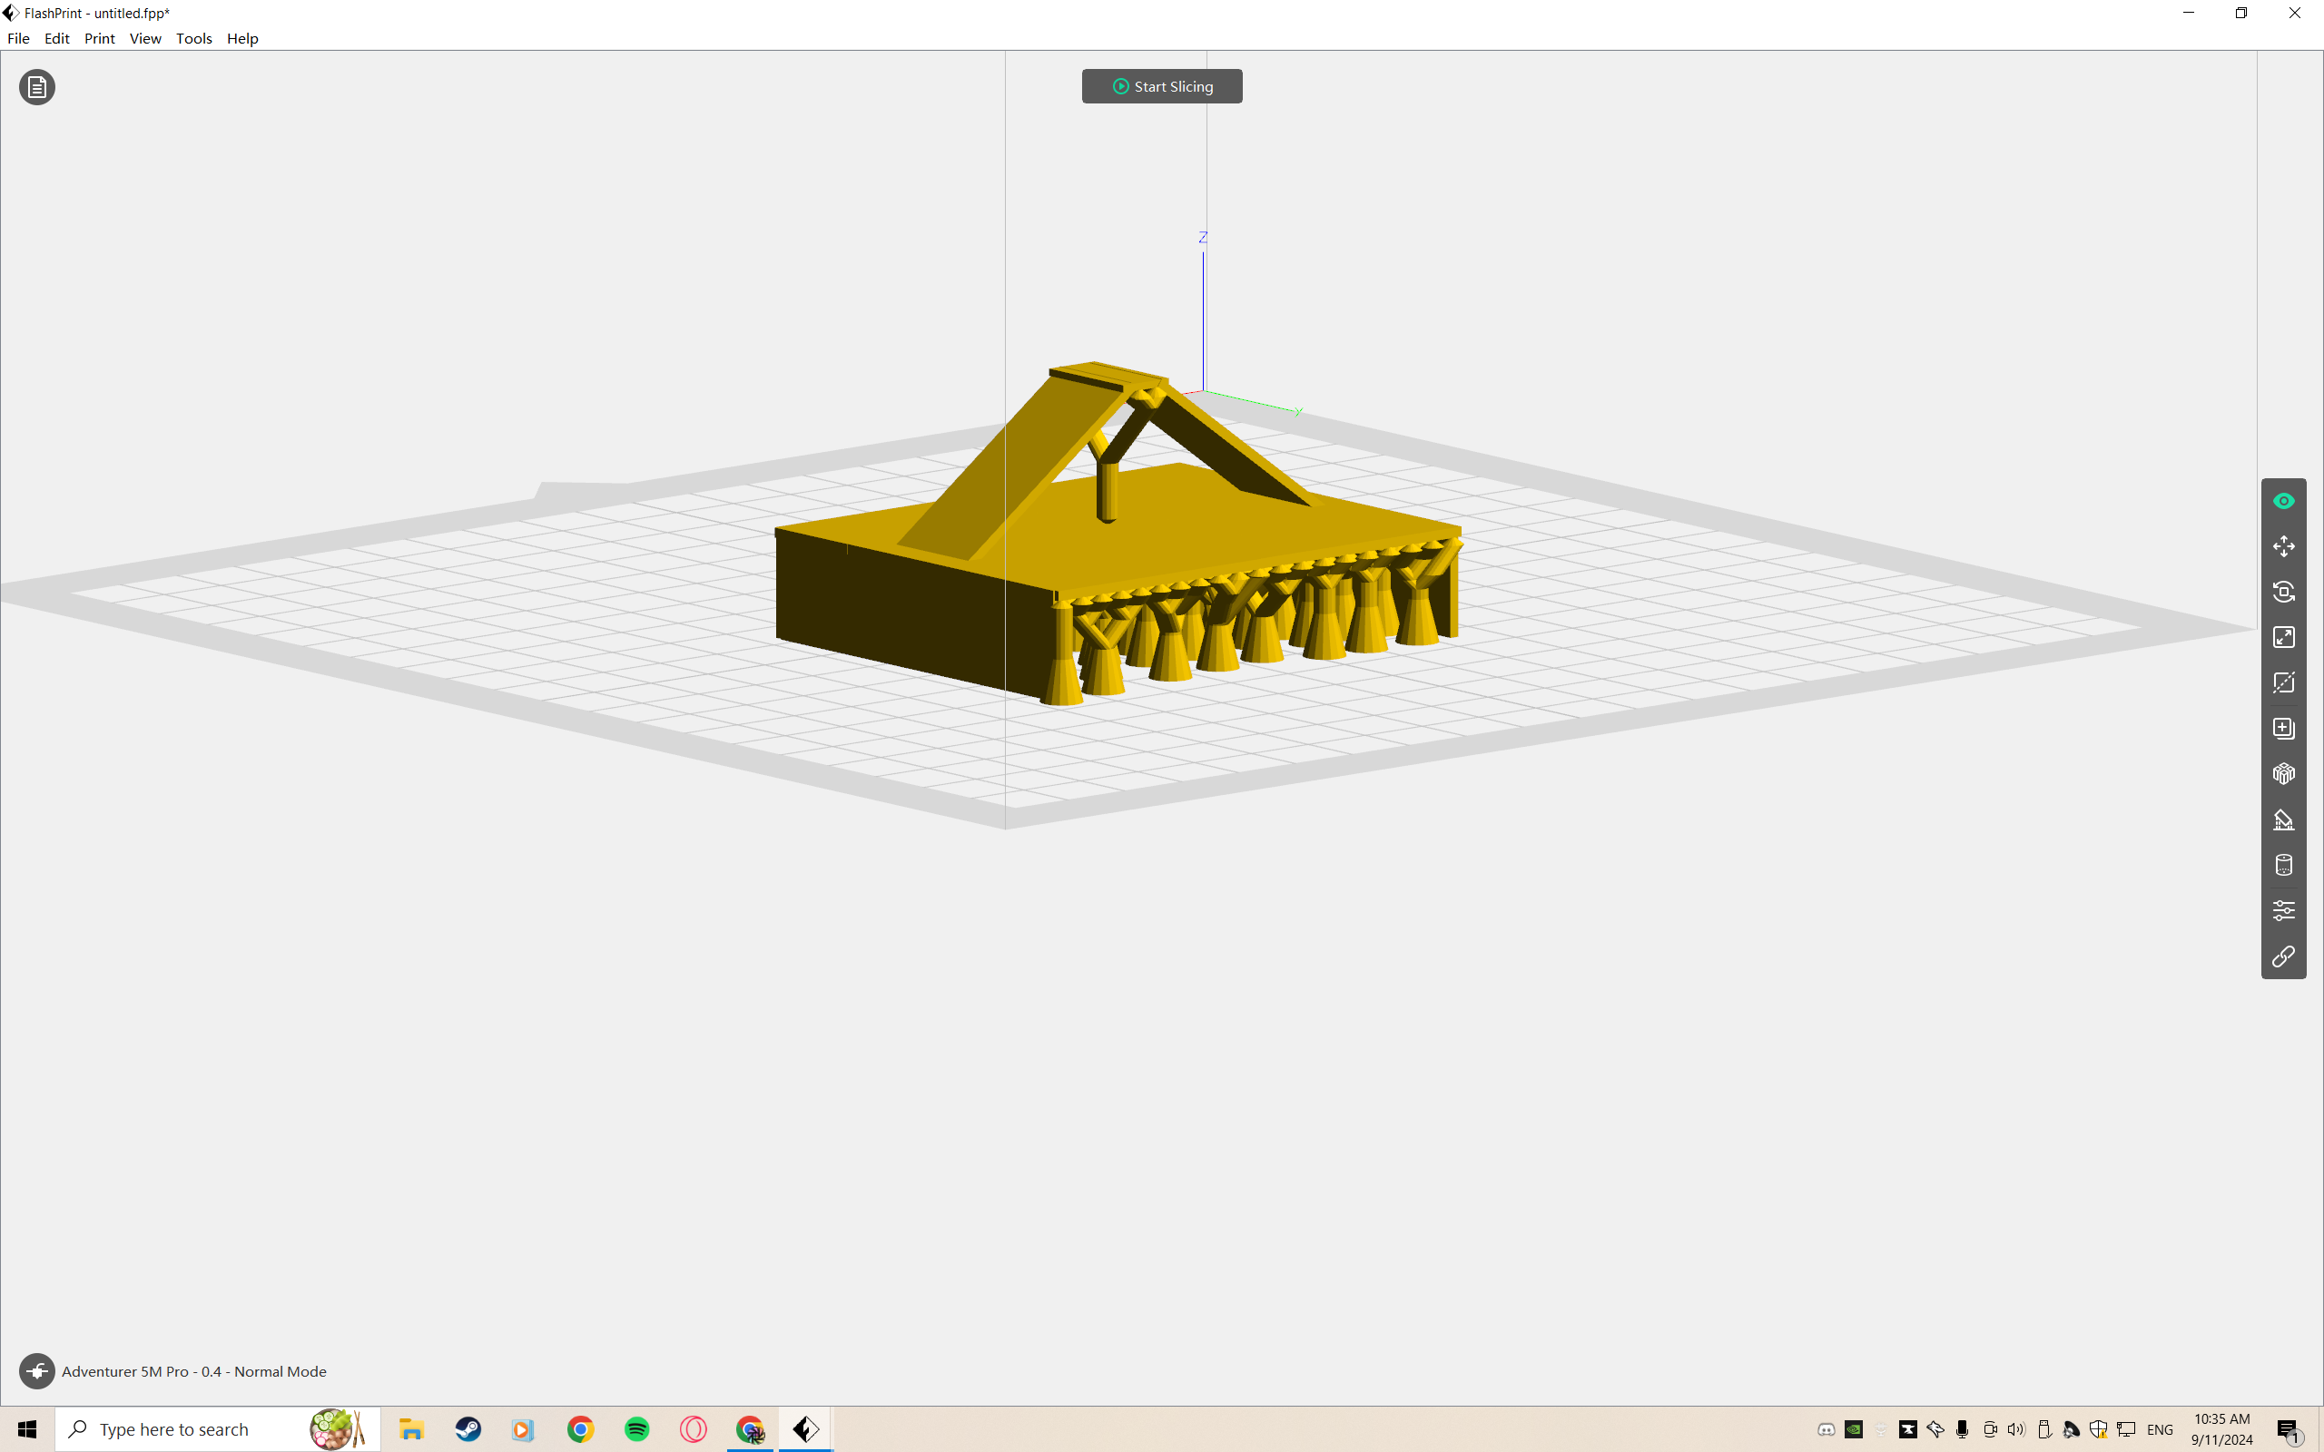
Task: Open Windows Start menu
Action: 27,1429
